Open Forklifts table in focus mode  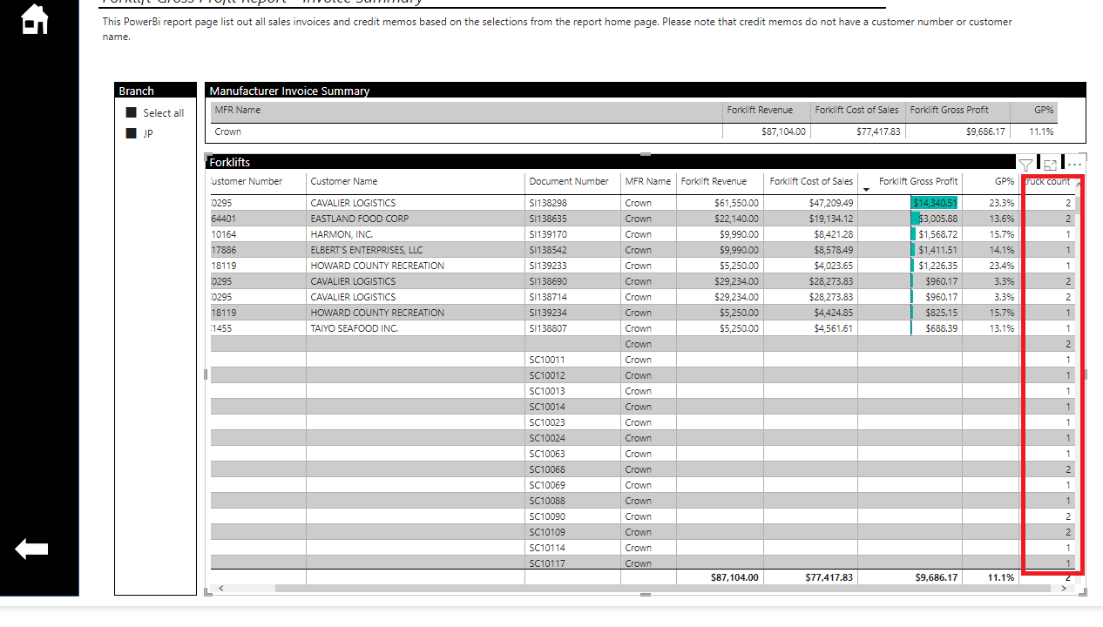point(1050,165)
